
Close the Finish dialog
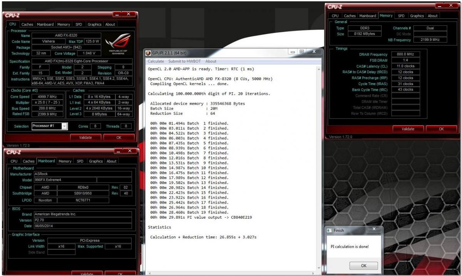pyautogui.click(x=373, y=229)
